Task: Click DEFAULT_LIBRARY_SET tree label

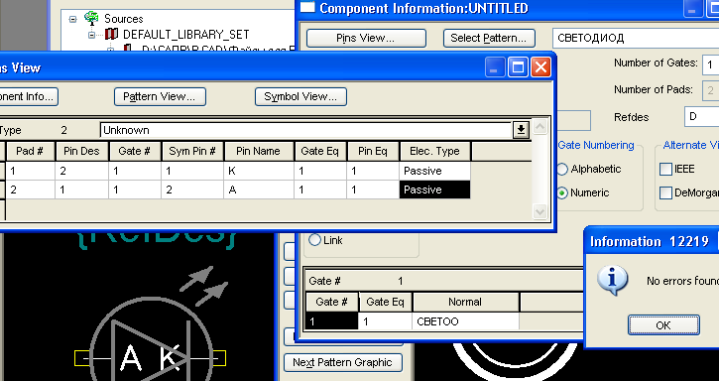Action: pyautogui.click(x=186, y=35)
